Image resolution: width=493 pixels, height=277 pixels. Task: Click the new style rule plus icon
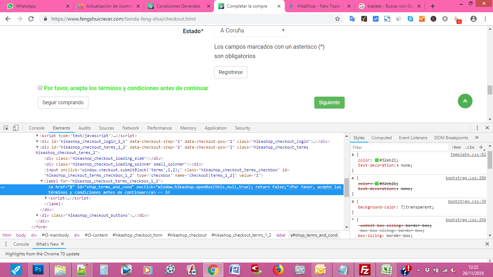coord(481,147)
